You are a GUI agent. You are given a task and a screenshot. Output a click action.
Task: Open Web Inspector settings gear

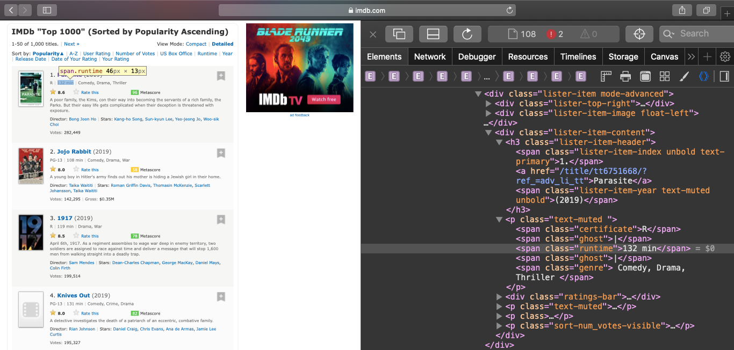725,57
